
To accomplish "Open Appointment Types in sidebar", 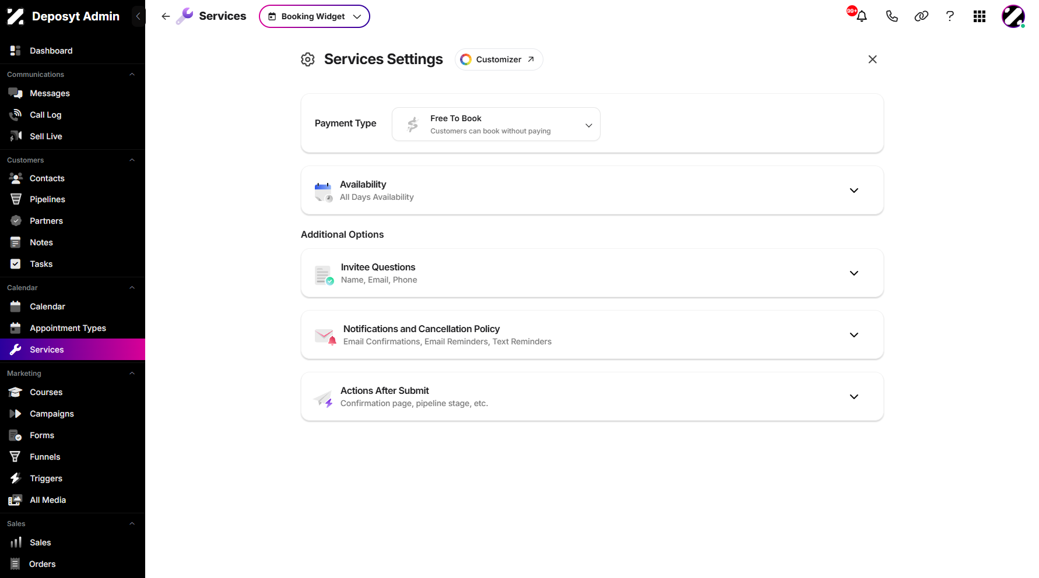I will [72, 328].
